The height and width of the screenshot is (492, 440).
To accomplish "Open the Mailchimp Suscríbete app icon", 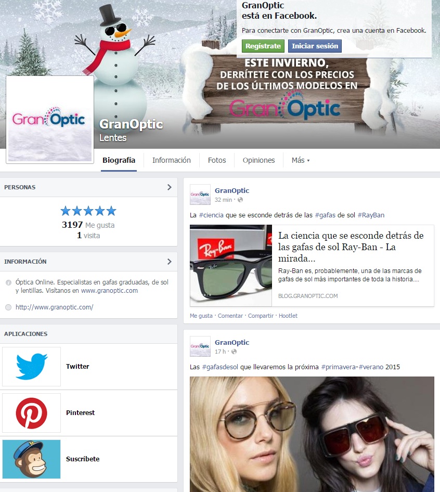I will coord(31,459).
